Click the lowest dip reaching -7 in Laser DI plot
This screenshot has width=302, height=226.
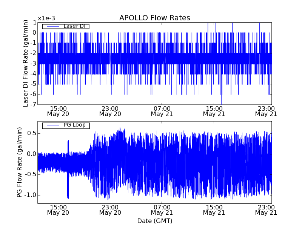[x=222, y=102]
